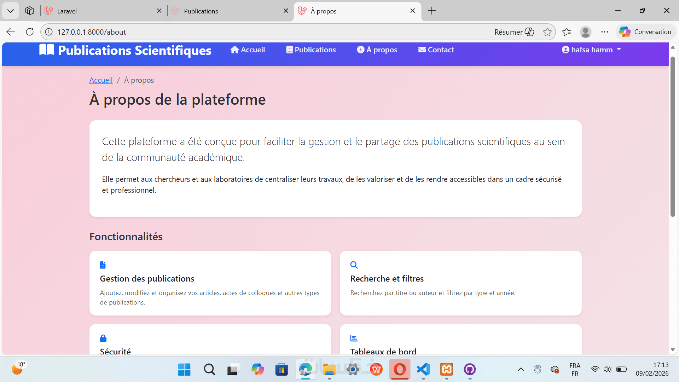Click the open book logo icon
Viewport: 679px width, 382px height.
coord(46,50)
